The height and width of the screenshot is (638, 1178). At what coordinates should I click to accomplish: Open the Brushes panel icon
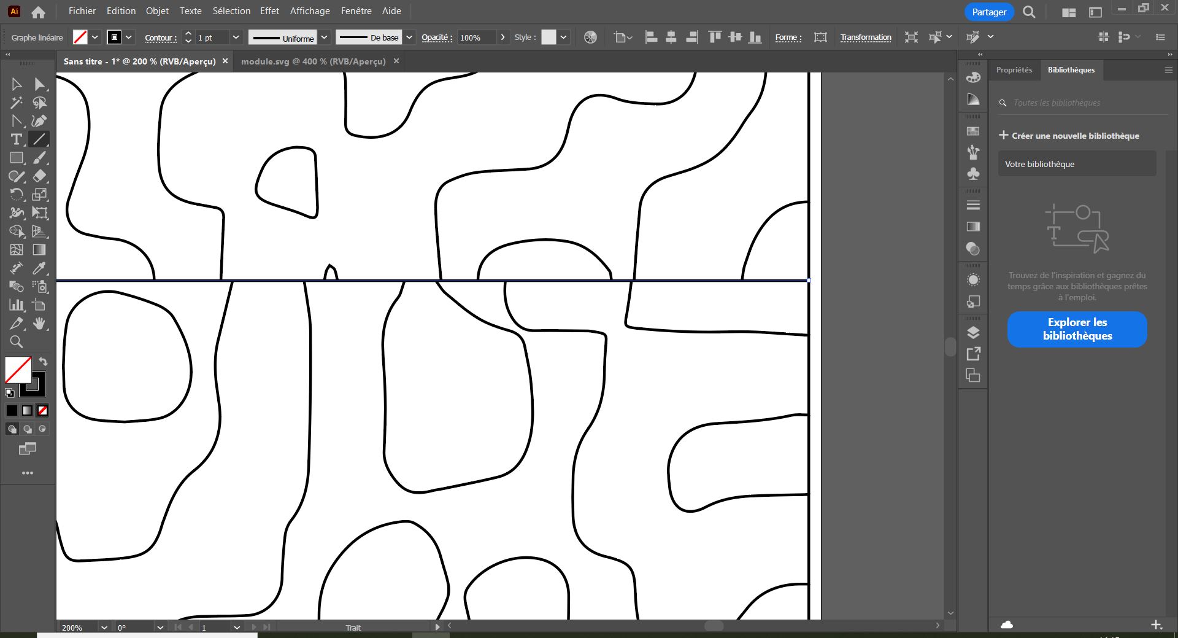[973, 152]
